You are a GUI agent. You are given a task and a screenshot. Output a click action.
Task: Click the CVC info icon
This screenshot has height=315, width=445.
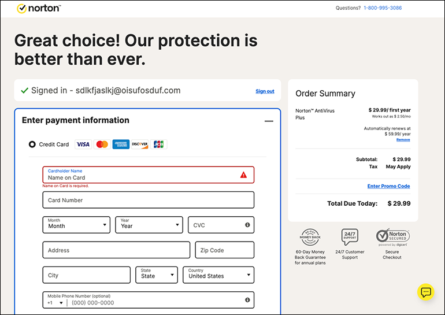(247, 225)
